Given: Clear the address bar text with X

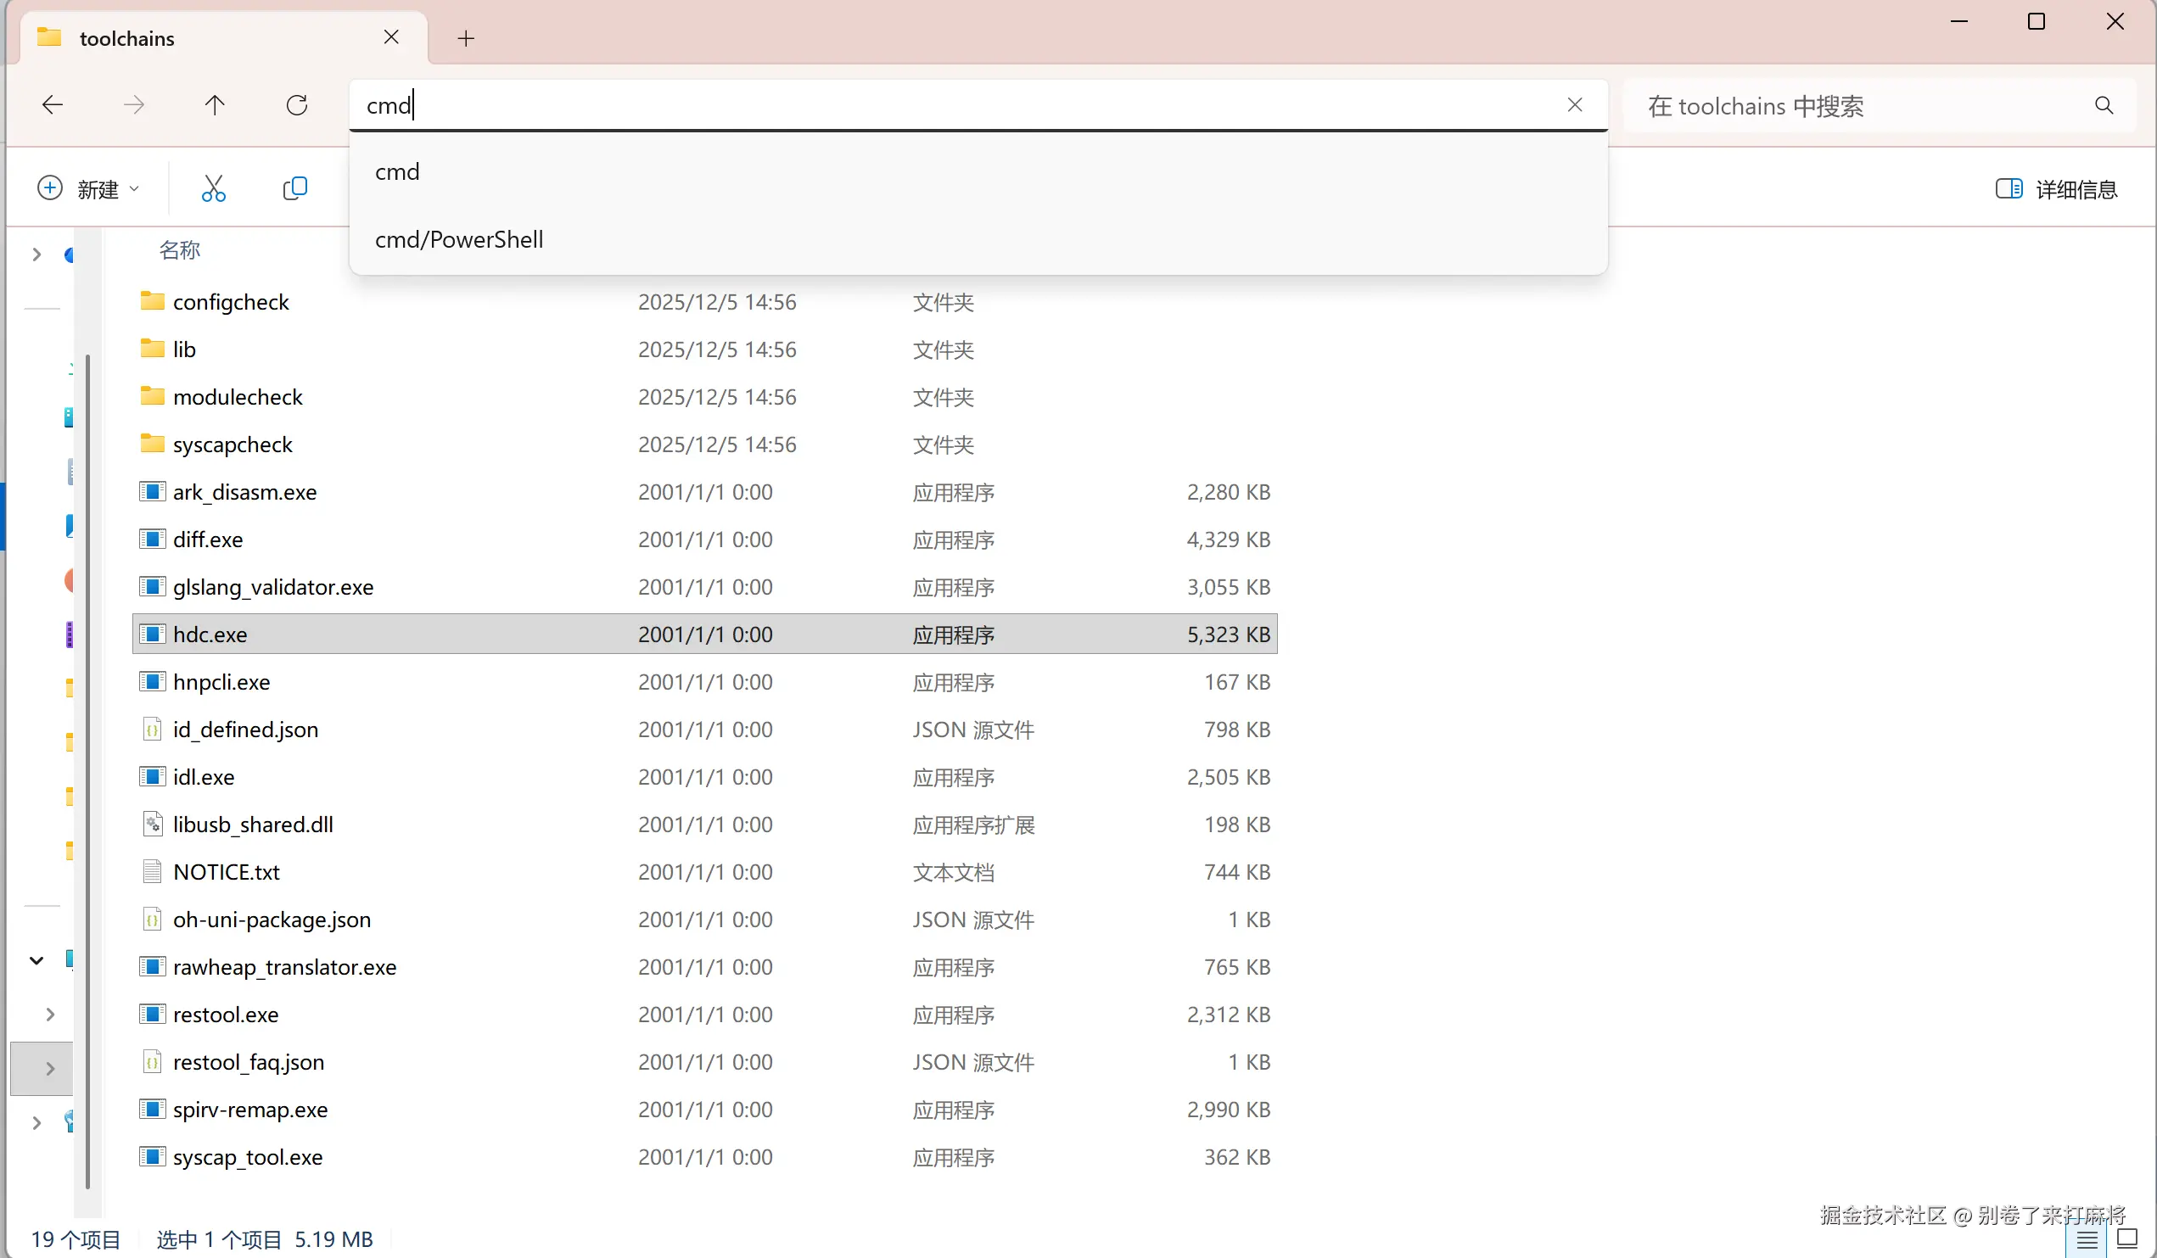Looking at the screenshot, I should (1574, 104).
